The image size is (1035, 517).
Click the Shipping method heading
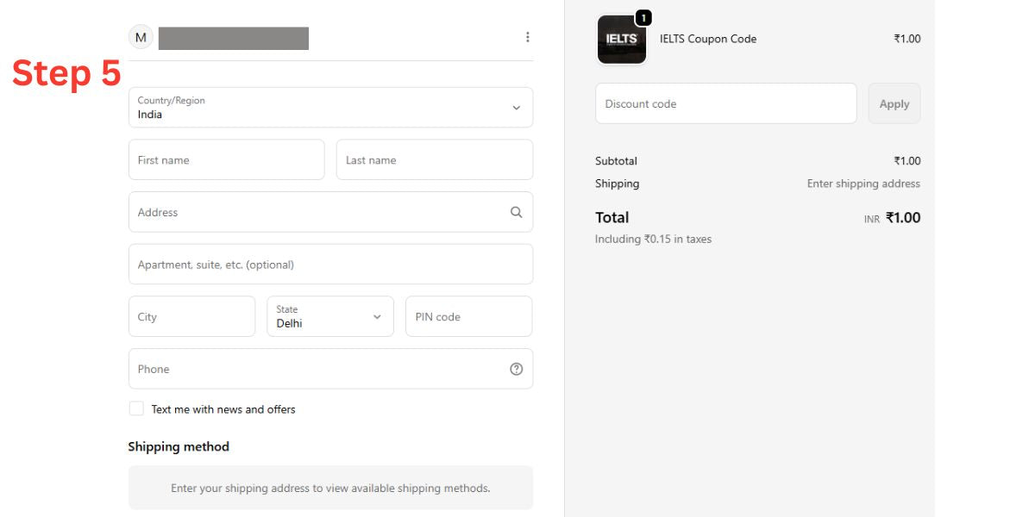pos(179,446)
